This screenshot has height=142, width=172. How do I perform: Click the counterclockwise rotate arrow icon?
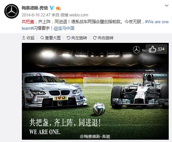pyautogui.click(x=68, y=38)
